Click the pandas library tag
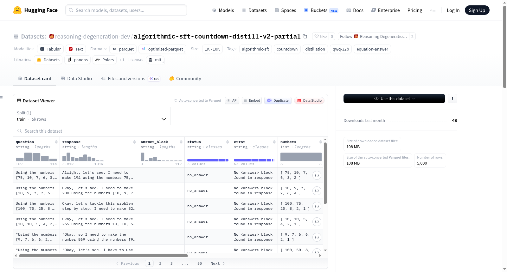This screenshot has width=507, height=272. (77, 60)
